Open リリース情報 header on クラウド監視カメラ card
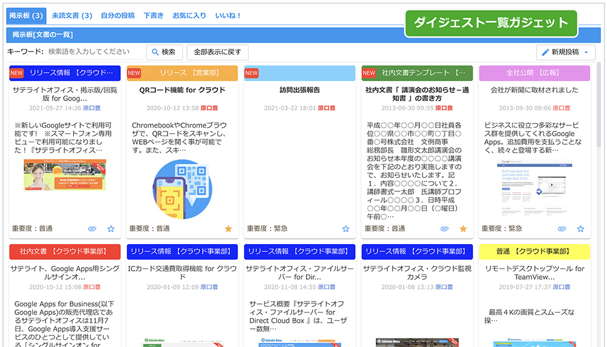Screen dimensions: 607x347 pyautogui.click(x=417, y=251)
